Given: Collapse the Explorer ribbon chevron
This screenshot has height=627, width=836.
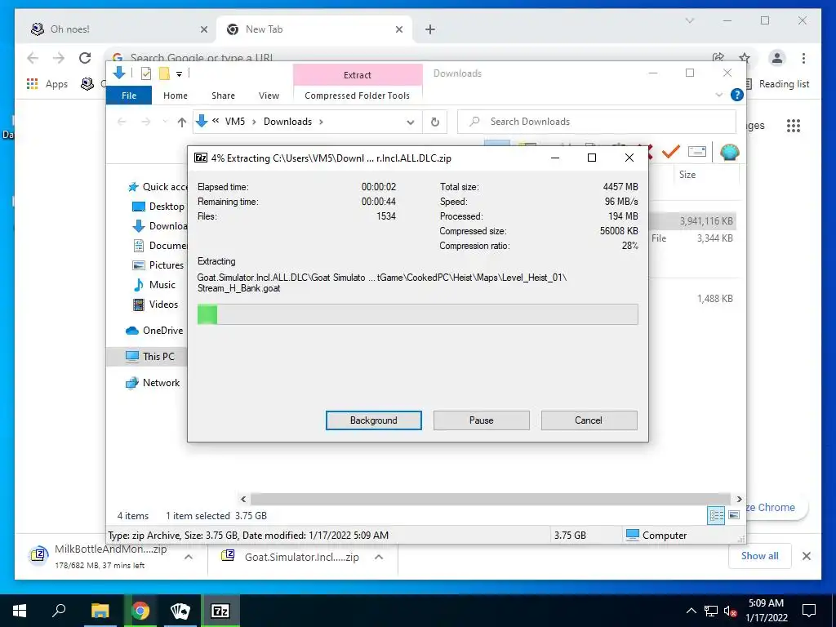Looking at the screenshot, I should (718, 95).
